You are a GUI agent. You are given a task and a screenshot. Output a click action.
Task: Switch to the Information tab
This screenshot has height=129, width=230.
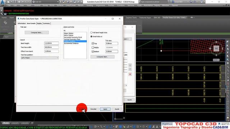point(22,23)
